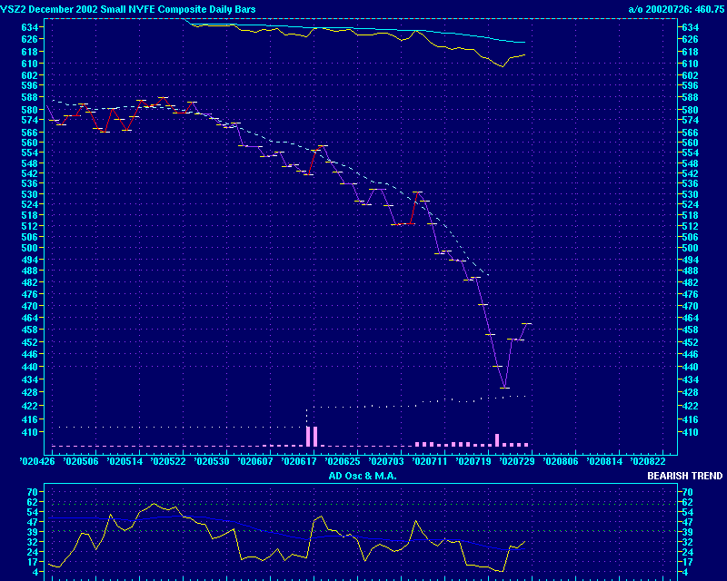
Task: Click the 500 price label on the right axis
Action: click(691, 248)
